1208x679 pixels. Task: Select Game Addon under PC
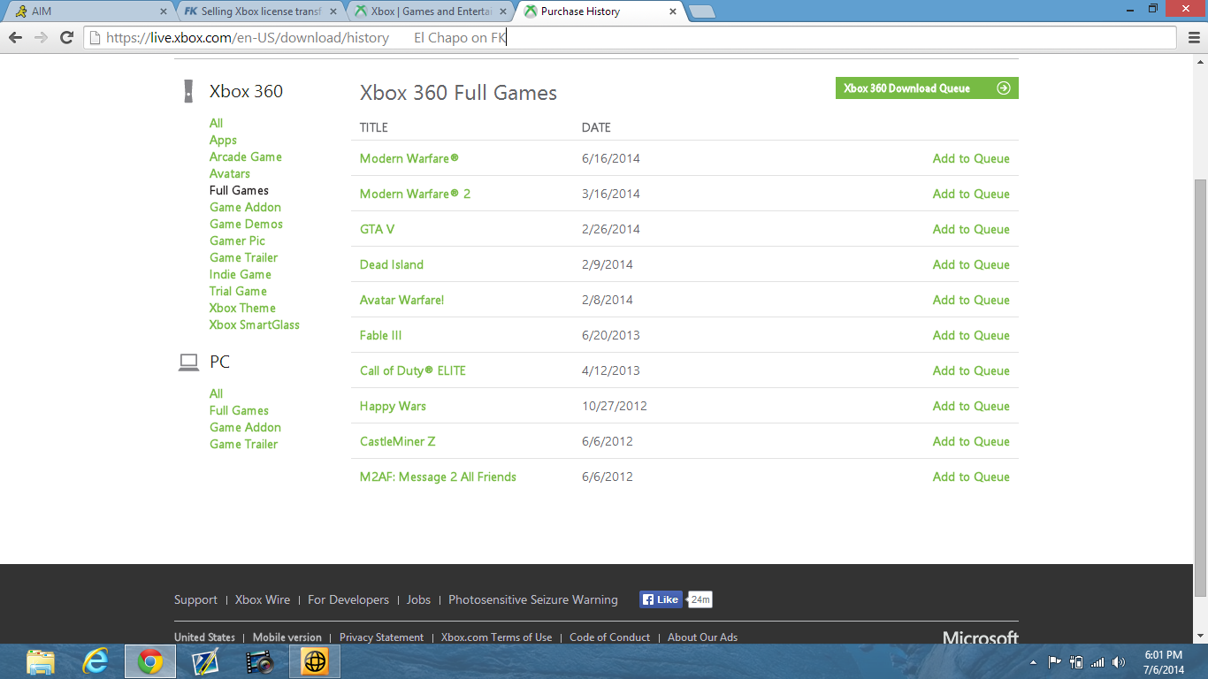pyautogui.click(x=245, y=427)
